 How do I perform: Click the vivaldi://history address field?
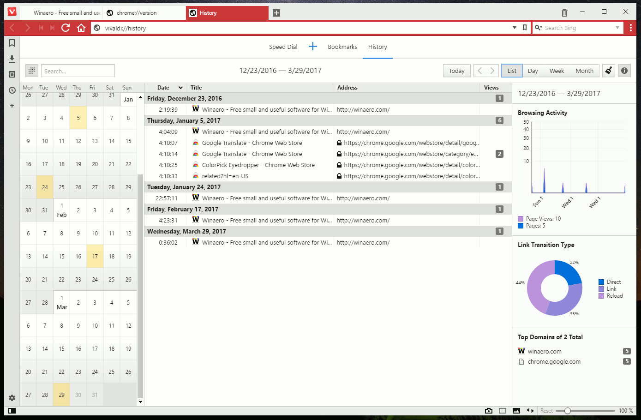click(x=305, y=28)
